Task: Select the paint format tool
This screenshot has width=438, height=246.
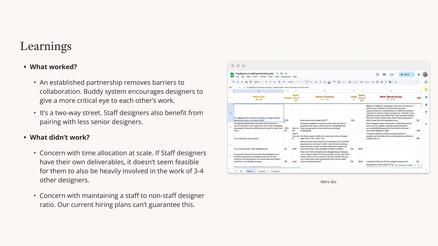Action: (250, 82)
